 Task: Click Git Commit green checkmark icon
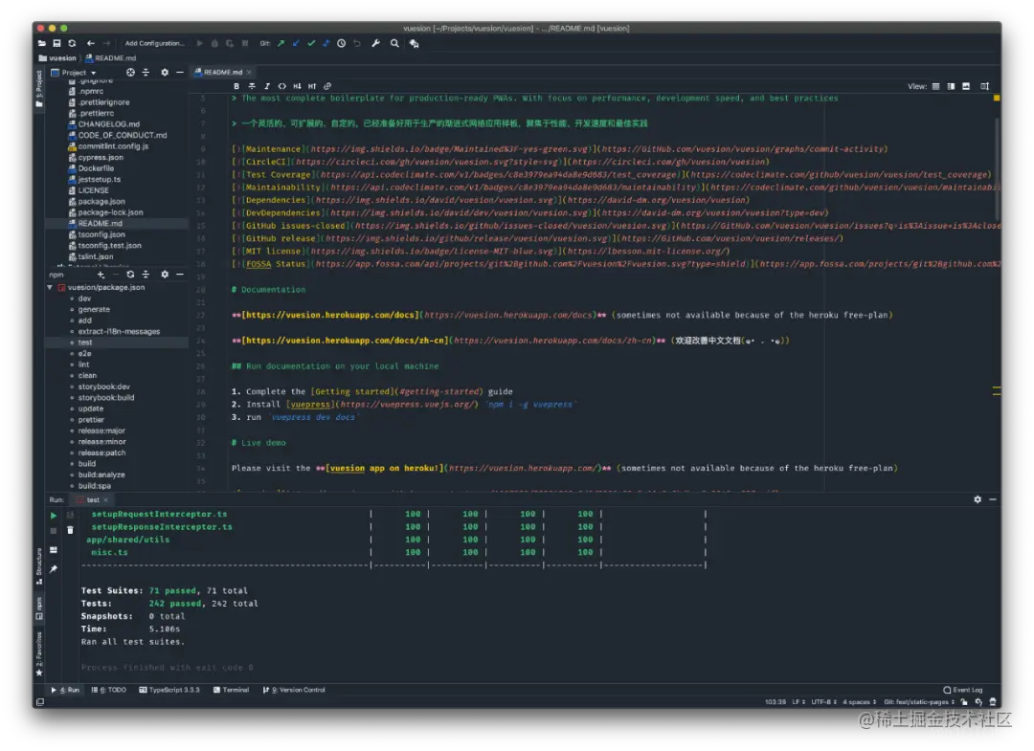point(311,43)
